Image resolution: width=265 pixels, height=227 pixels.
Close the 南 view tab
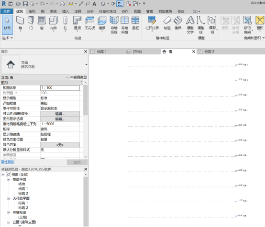(x=194, y=52)
